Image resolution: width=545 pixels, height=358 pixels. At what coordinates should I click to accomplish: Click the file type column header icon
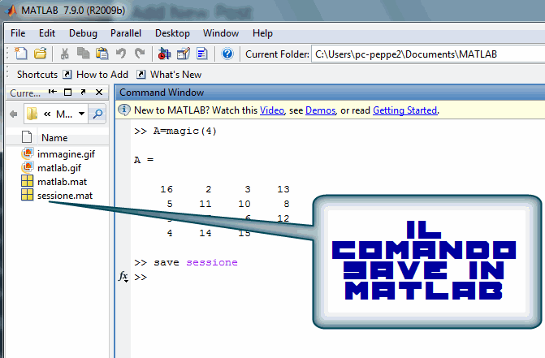[x=27, y=137]
